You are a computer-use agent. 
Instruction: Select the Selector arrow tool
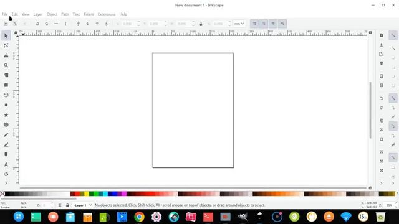6,35
